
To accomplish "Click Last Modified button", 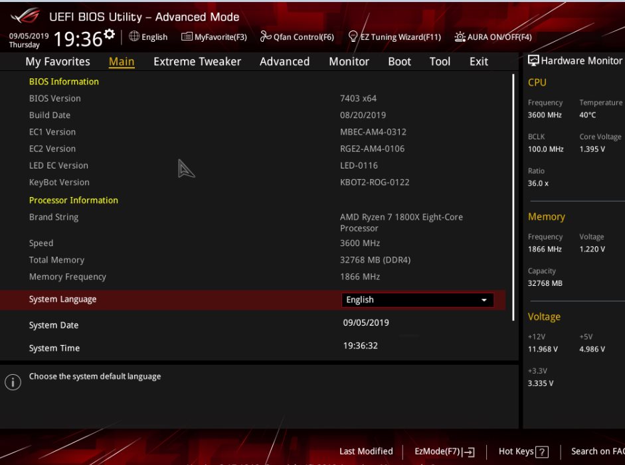I will pyautogui.click(x=366, y=451).
